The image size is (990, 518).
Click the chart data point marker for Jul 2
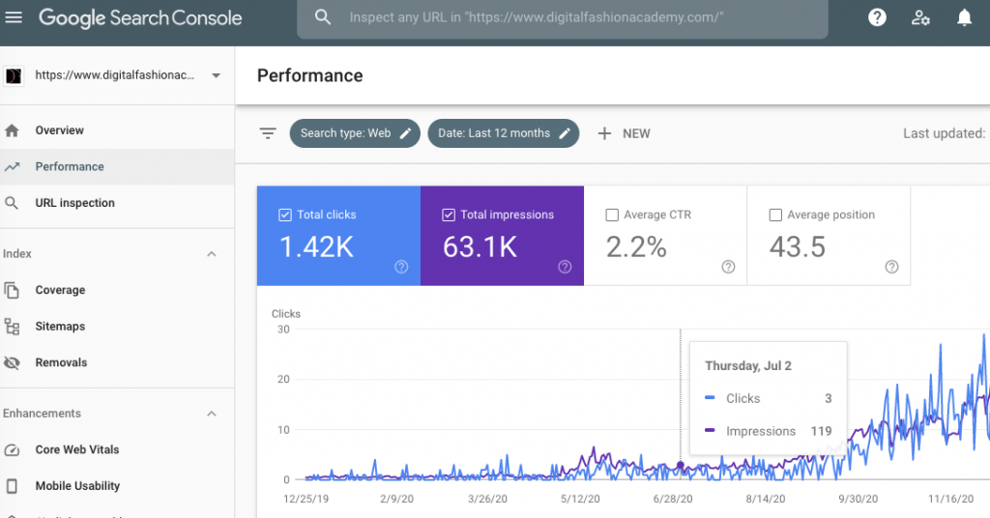click(x=680, y=466)
